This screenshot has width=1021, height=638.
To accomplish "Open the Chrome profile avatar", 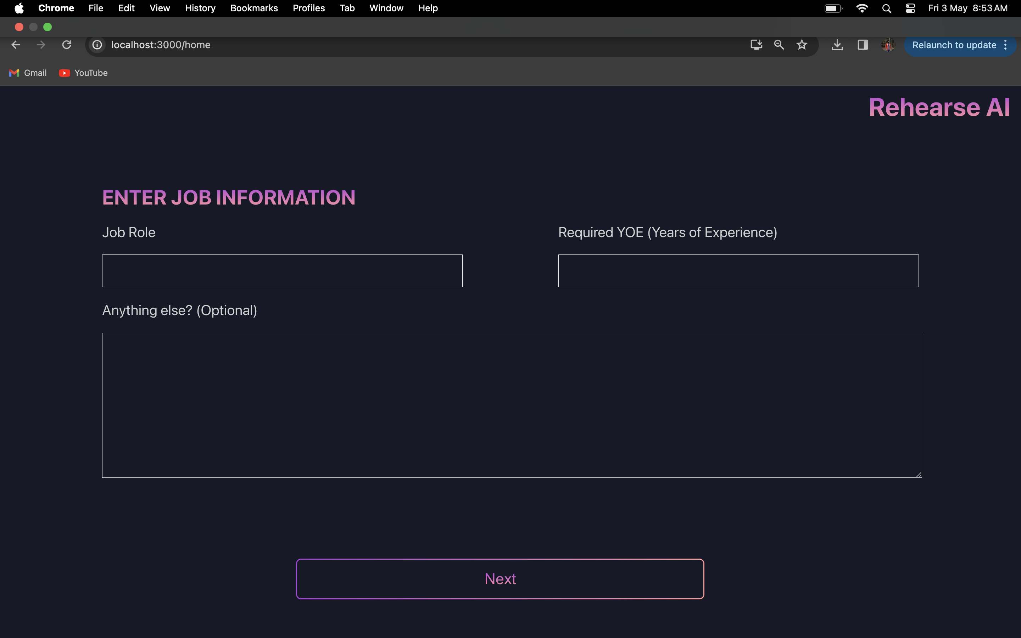I will [x=888, y=45].
